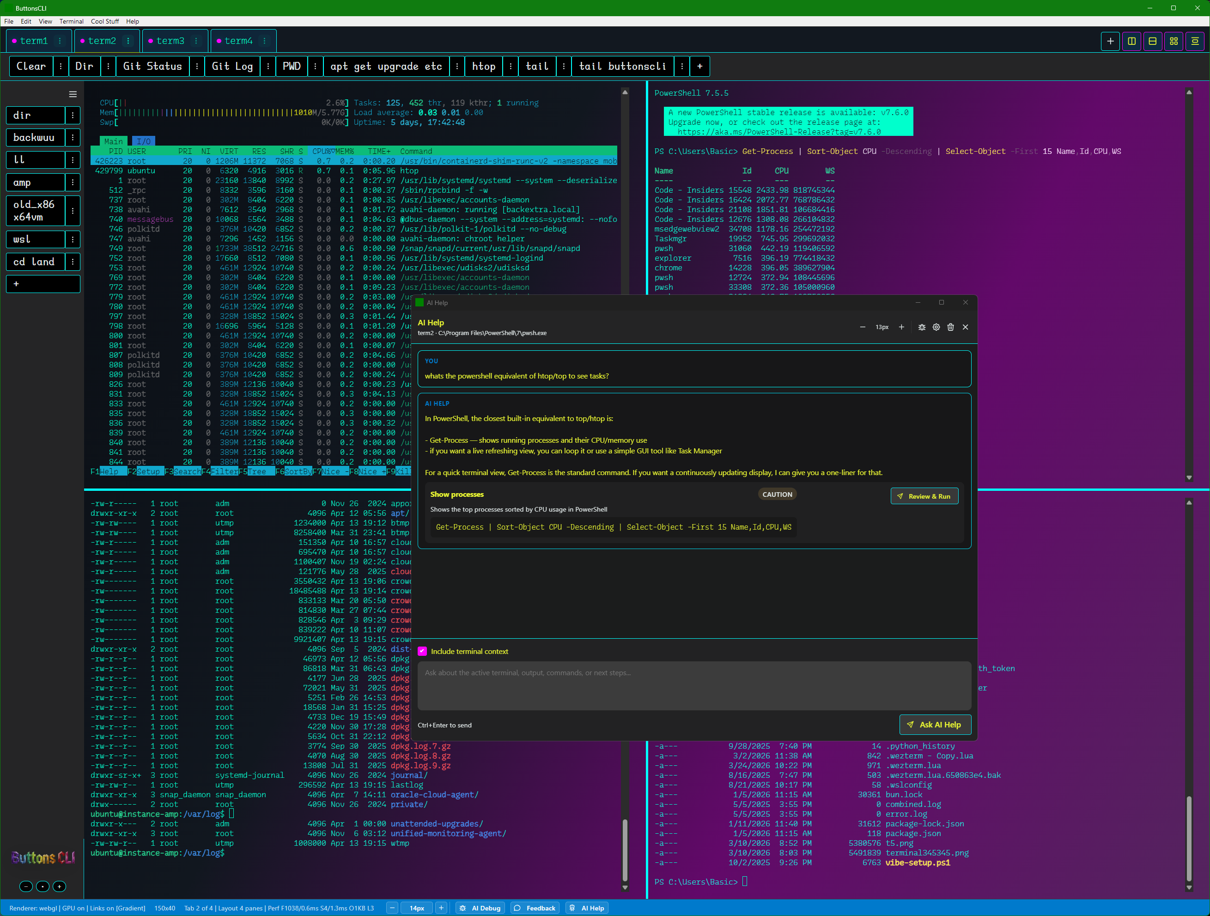Decrease terminal font size in status bar
Image resolution: width=1210 pixels, height=916 pixels.
click(x=392, y=908)
